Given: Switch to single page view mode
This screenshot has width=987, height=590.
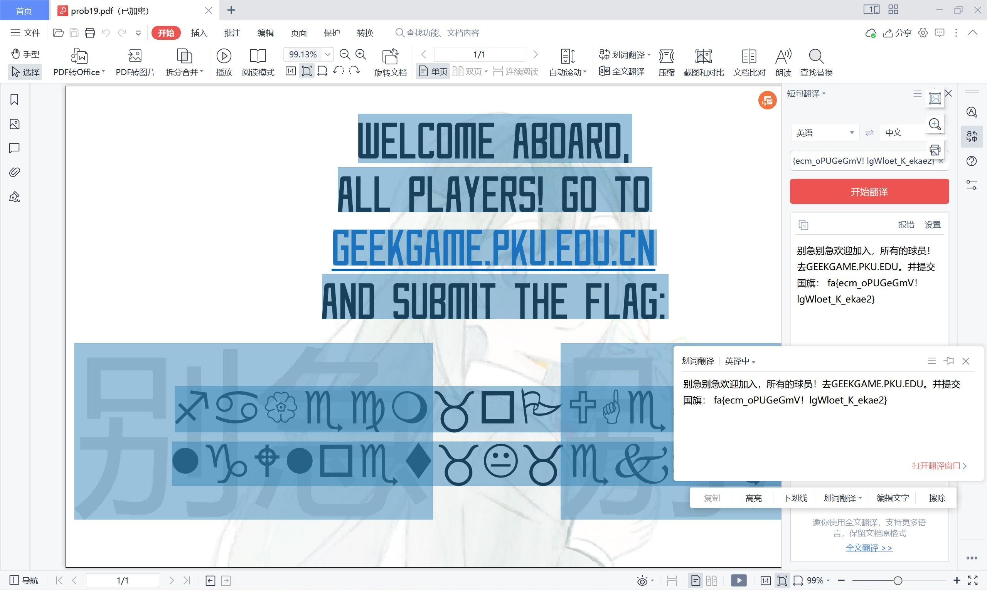Looking at the screenshot, I should click(x=433, y=72).
